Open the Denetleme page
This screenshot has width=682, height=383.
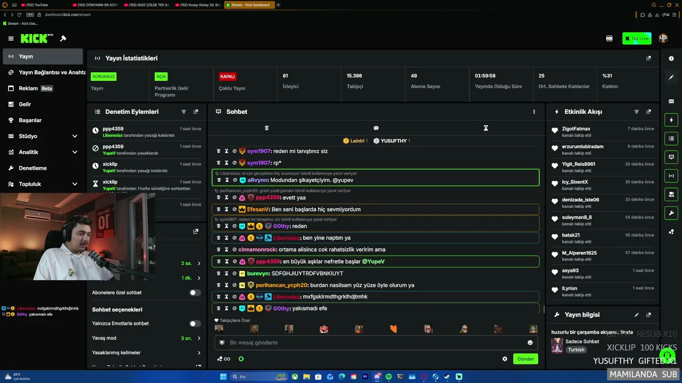click(42, 168)
